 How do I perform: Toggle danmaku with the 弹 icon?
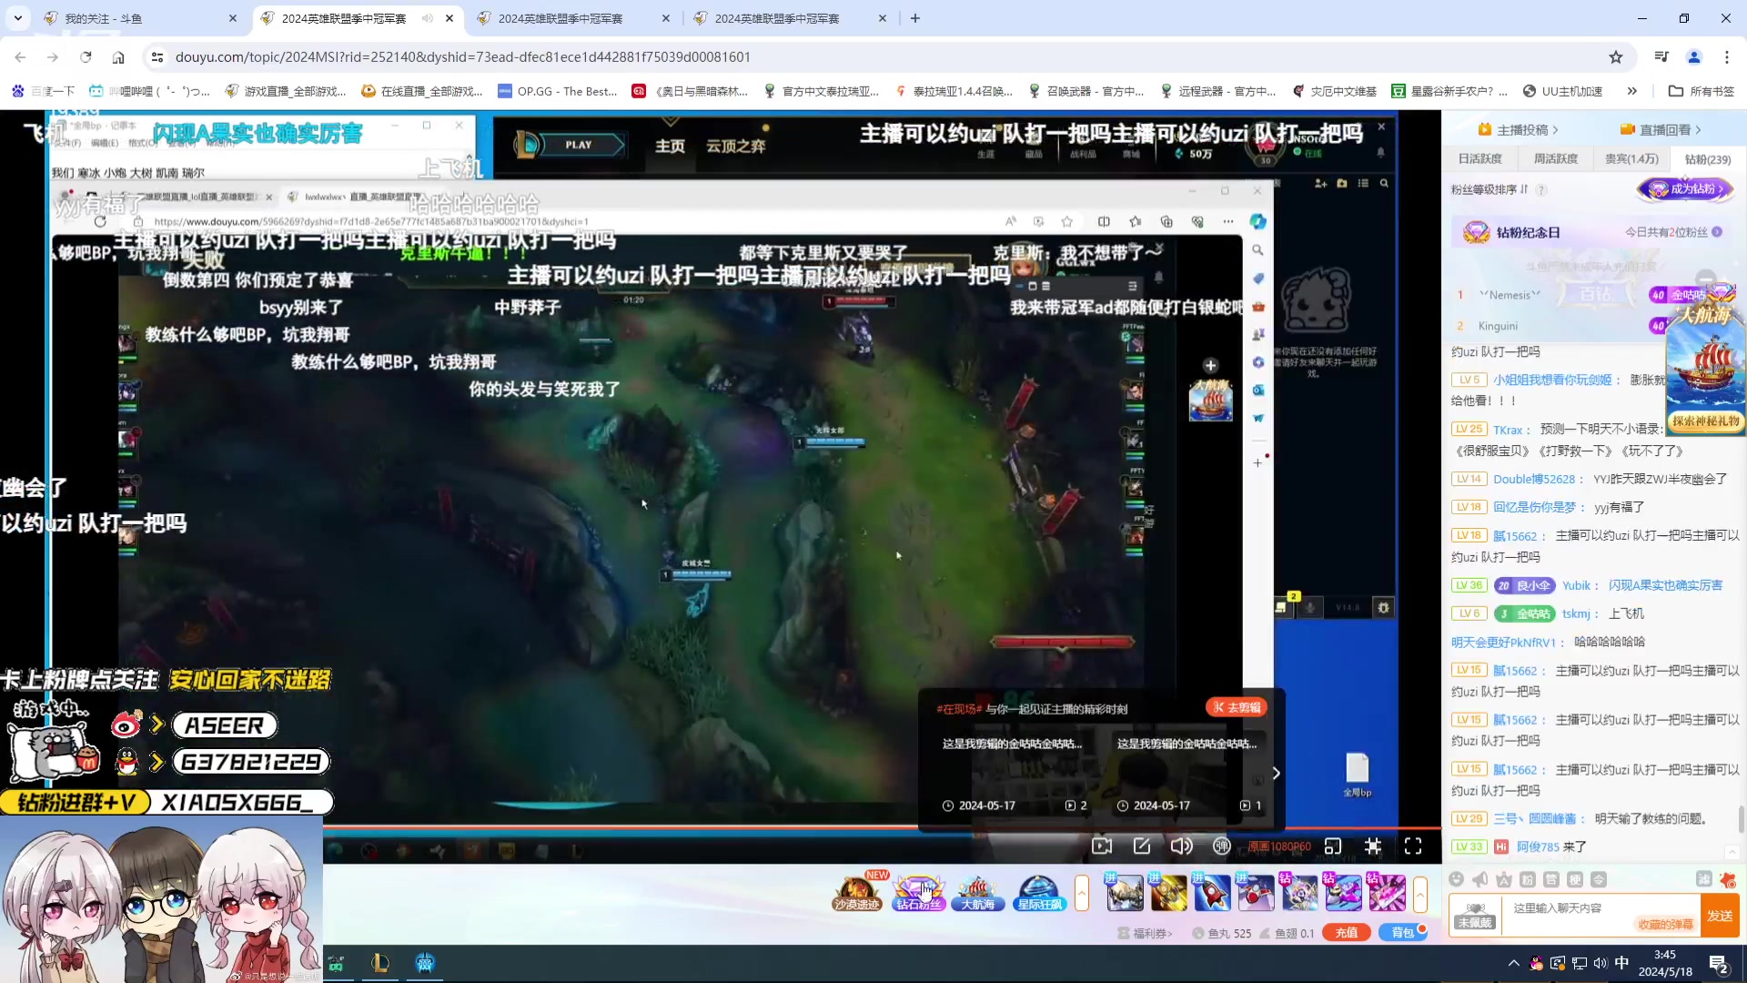tap(1221, 846)
